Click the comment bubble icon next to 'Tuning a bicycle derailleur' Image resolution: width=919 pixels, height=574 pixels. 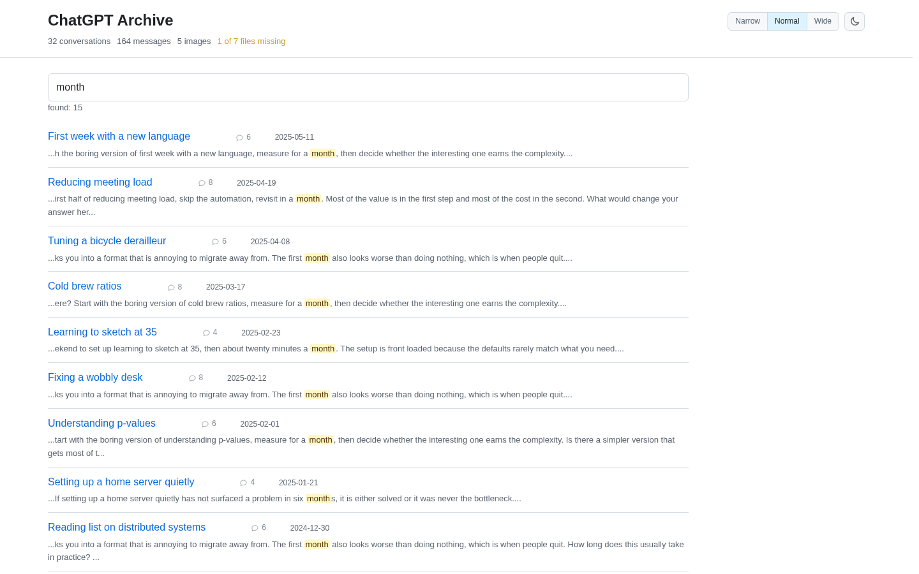(x=215, y=242)
